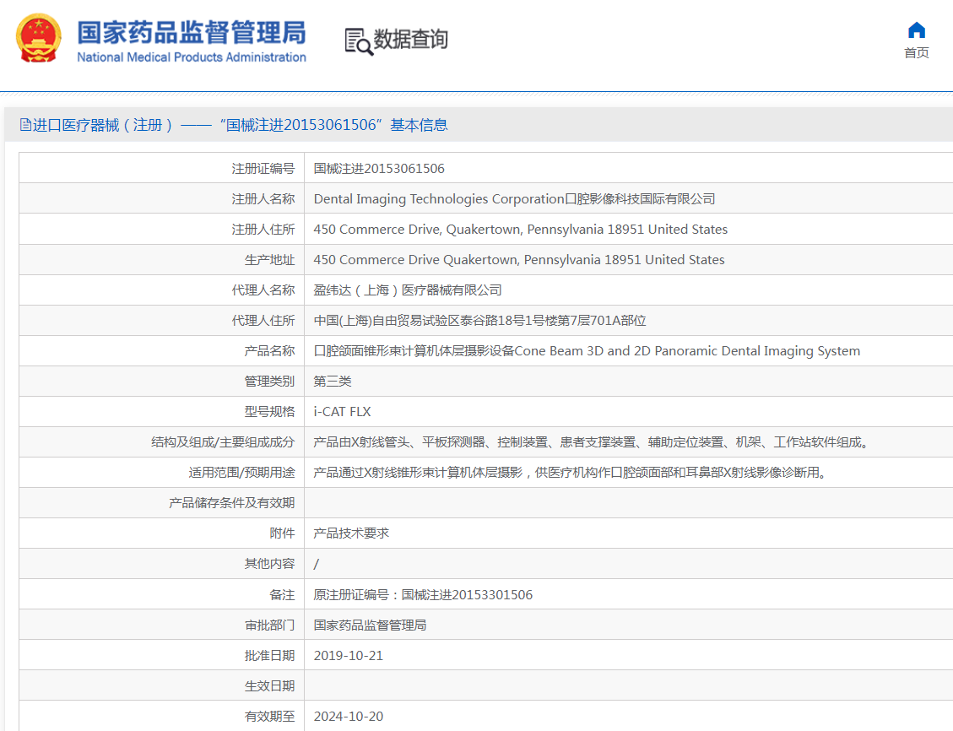This screenshot has height=731, width=953.
Task: Click the 管理类别 row label
Action: 269,382
